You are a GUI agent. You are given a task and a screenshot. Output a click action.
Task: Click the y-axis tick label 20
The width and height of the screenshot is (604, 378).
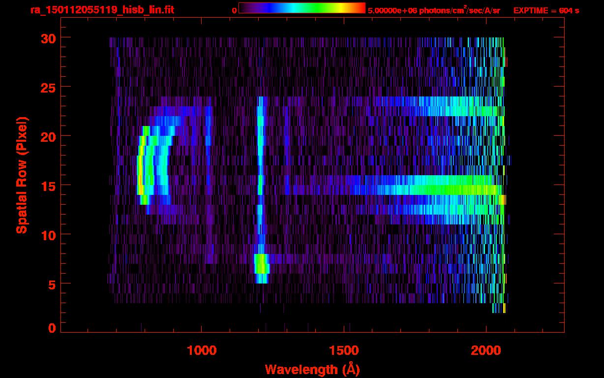48,136
